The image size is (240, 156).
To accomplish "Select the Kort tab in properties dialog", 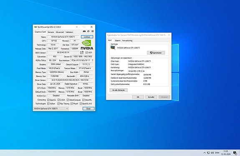I will (x=110, y=40).
